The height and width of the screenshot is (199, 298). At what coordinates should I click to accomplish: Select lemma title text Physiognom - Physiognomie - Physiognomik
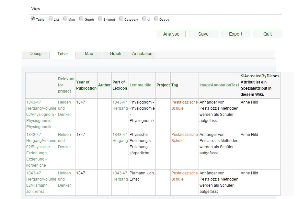(x=142, y=111)
